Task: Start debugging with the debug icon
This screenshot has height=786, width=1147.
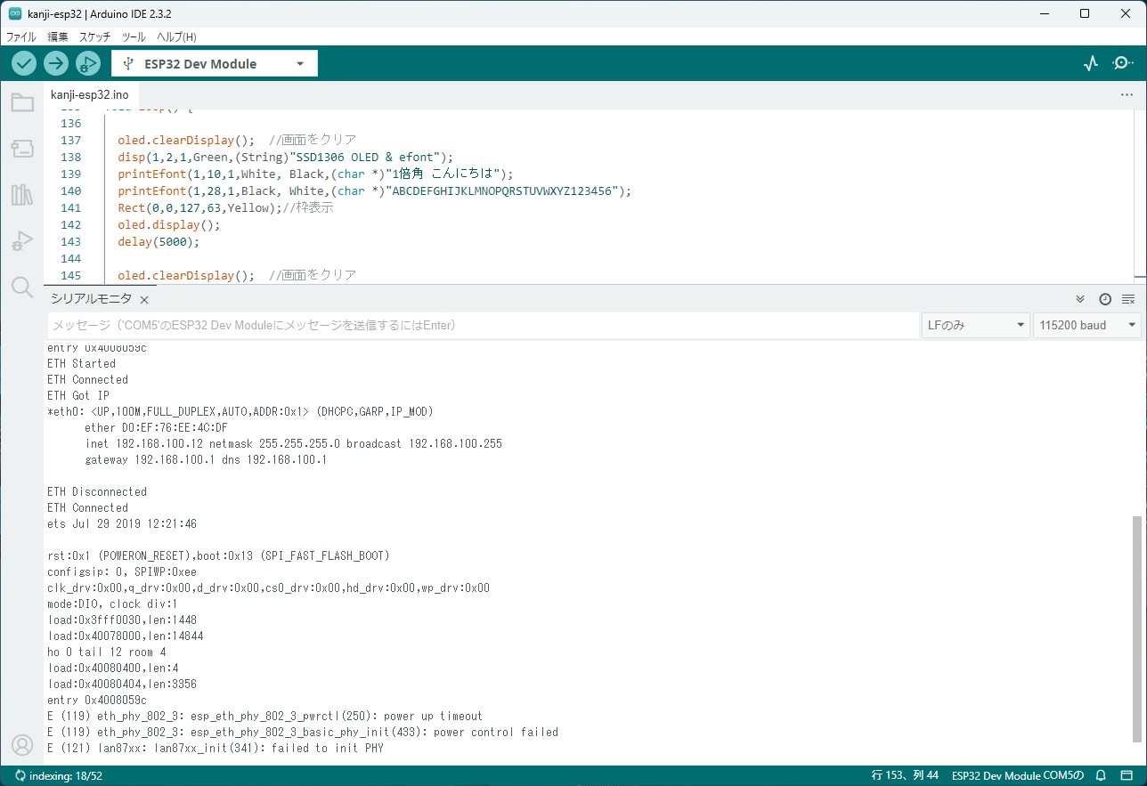Action: (x=87, y=63)
